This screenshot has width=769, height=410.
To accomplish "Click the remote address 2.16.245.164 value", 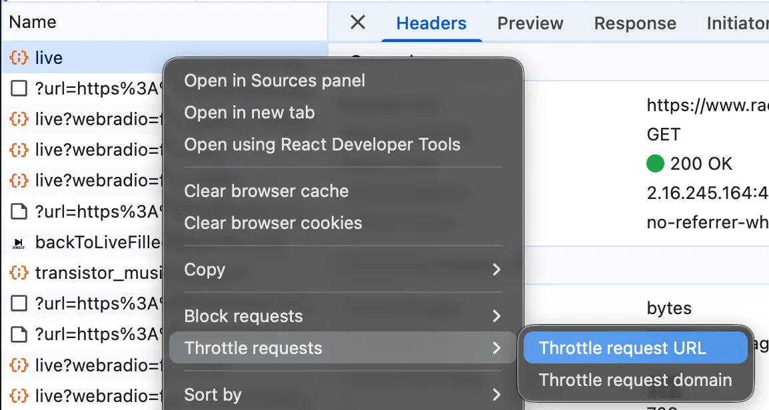I will tap(707, 193).
